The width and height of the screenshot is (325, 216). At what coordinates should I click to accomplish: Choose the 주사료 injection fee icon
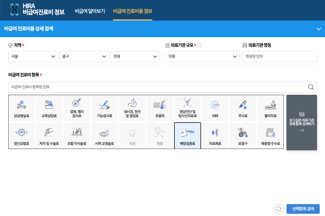[243, 108]
